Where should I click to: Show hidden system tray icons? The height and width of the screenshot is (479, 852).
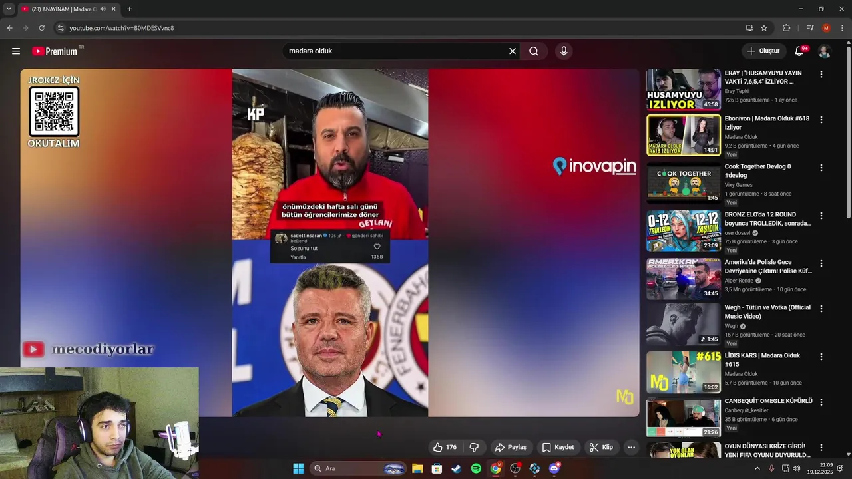click(x=757, y=468)
